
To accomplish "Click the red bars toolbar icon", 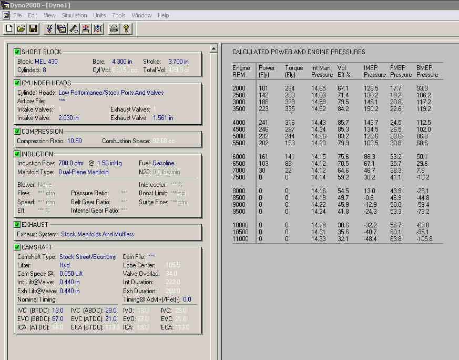I will 86,28.
